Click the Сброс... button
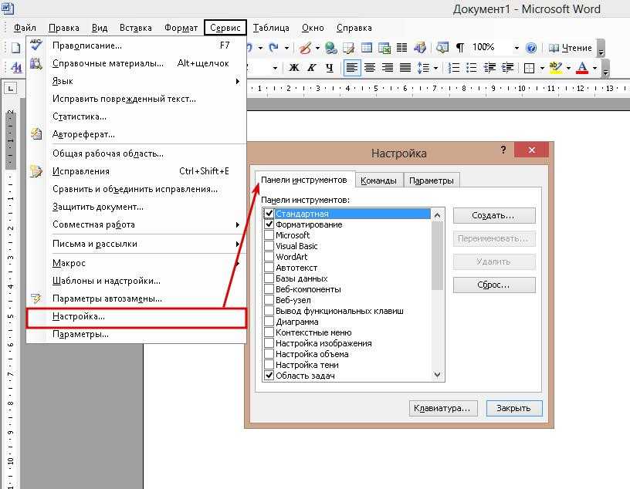 point(494,285)
